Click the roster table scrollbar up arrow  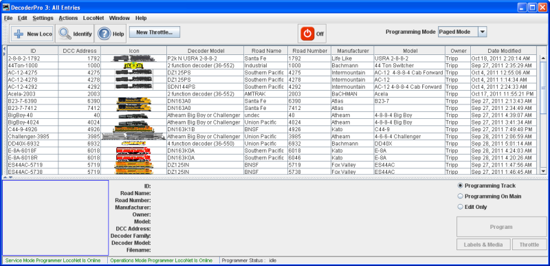tap(543, 58)
